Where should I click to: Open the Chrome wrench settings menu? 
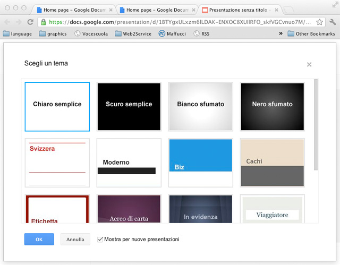tap(331, 22)
